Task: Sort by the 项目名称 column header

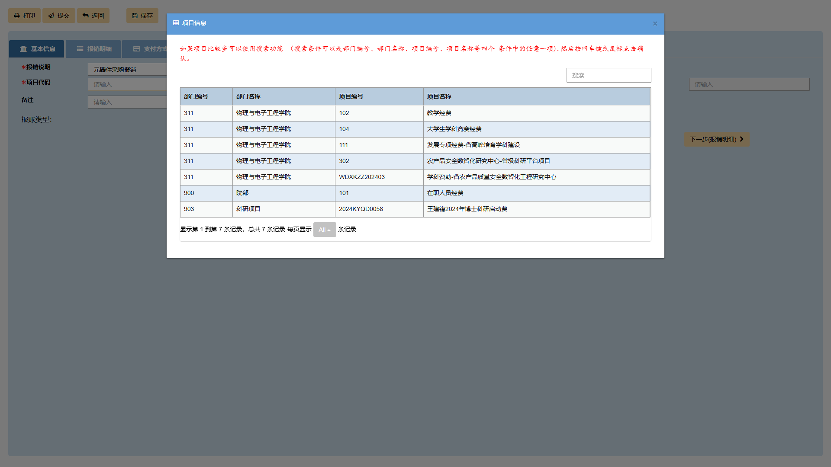Action: click(x=537, y=96)
